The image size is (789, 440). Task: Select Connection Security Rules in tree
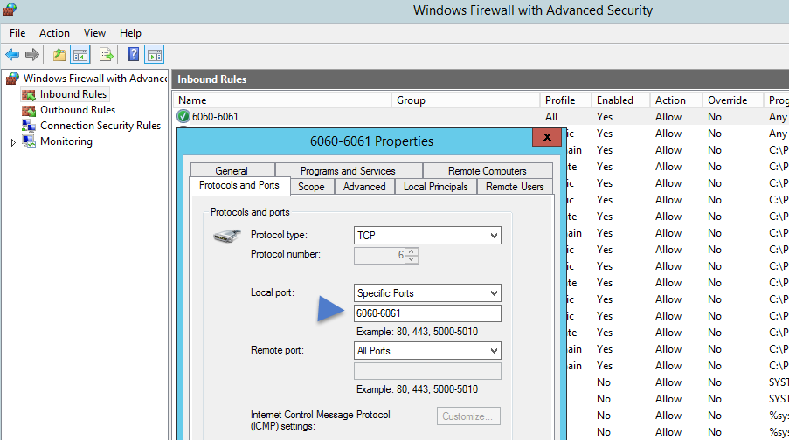coord(100,125)
